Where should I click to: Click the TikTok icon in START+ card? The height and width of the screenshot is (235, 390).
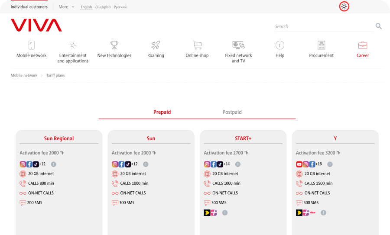220,164
